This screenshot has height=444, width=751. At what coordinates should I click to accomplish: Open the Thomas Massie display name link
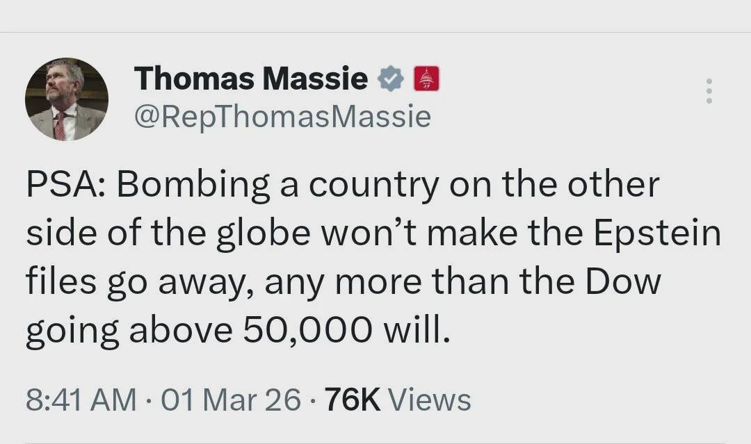point(251,79)
